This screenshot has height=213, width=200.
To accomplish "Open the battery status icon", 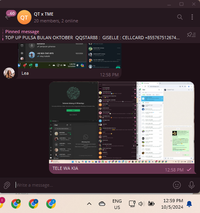I will (151, 204).
